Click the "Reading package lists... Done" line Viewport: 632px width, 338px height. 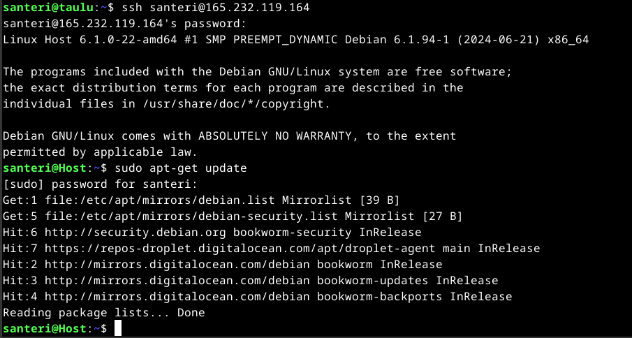[104, 312]
